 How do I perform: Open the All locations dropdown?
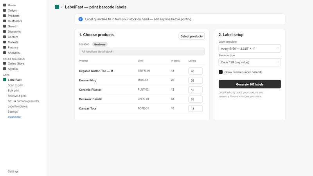tap(142, 52)
